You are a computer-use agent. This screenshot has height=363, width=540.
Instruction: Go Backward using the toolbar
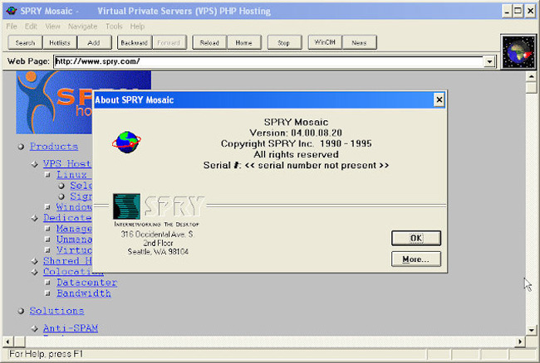coord(135,42)
